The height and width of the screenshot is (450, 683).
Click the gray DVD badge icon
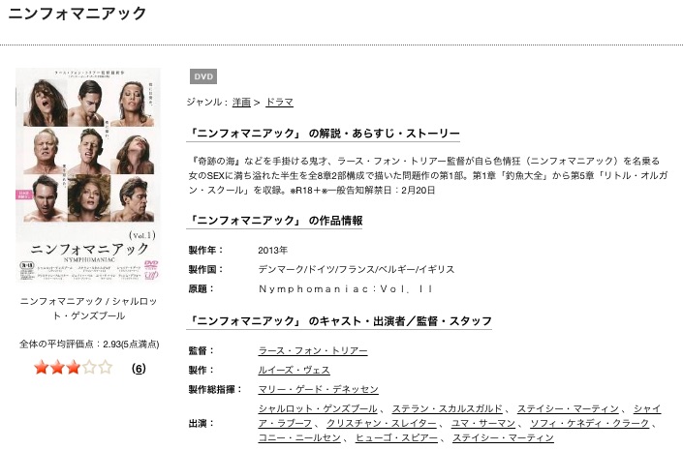pos(203,76)
